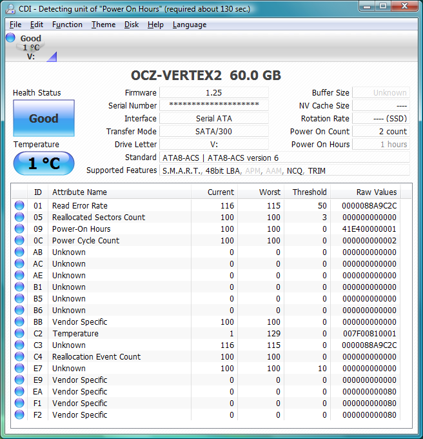Open the Disk menu
The width and height of the screenshot is (423, 439).
tap(132, 25)
